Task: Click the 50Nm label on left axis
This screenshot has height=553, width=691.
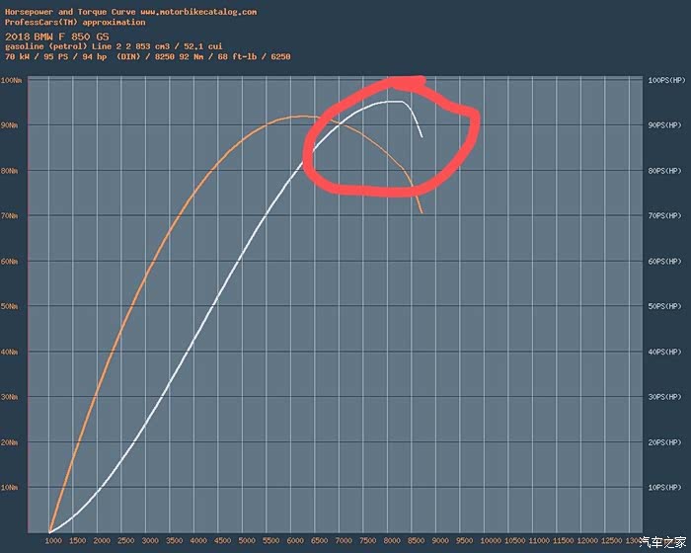Action: 12,306
